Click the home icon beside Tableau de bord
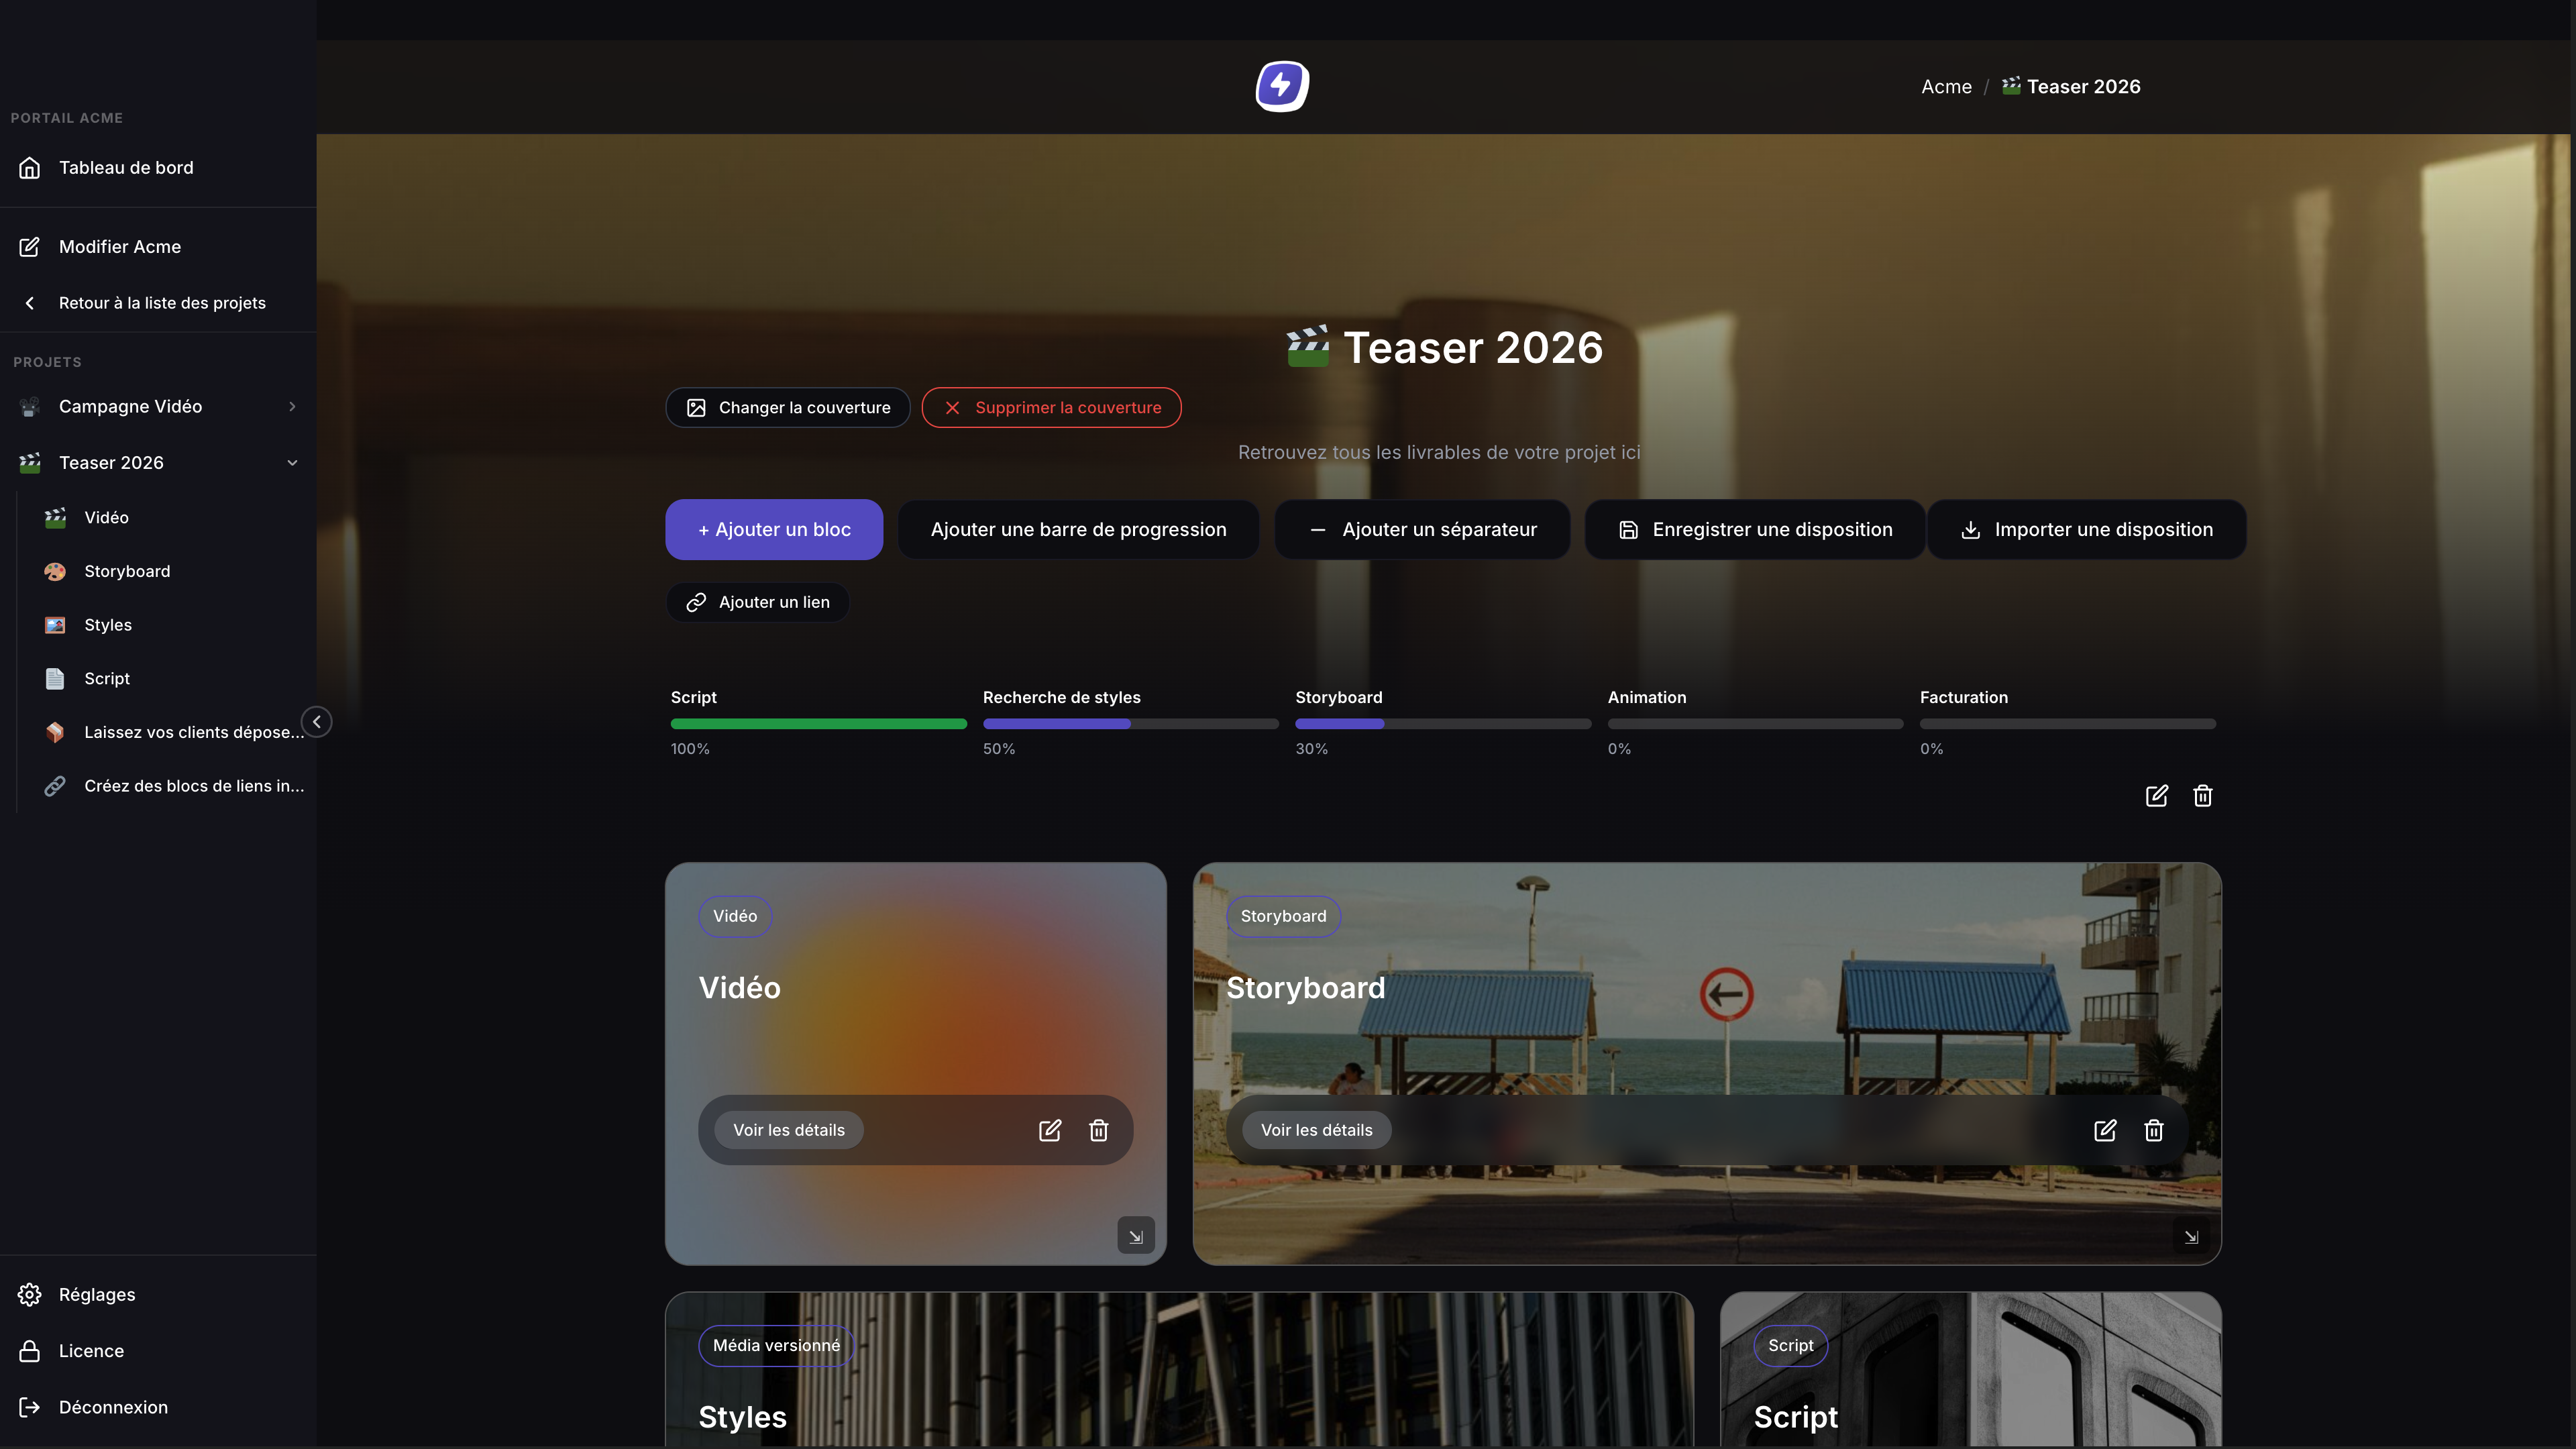This screenshot has width=2576, height=1449. 30,168
